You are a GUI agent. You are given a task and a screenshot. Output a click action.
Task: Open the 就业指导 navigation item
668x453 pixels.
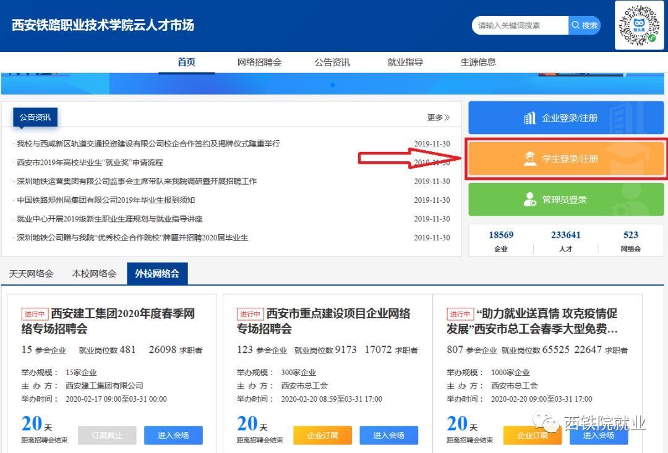[405, 62]
